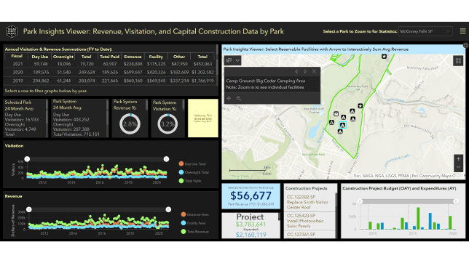Grab the left handle of Revenue time slider
This screenshot has height=263, width=469.
pyautogui.click(x=29, y=209)
